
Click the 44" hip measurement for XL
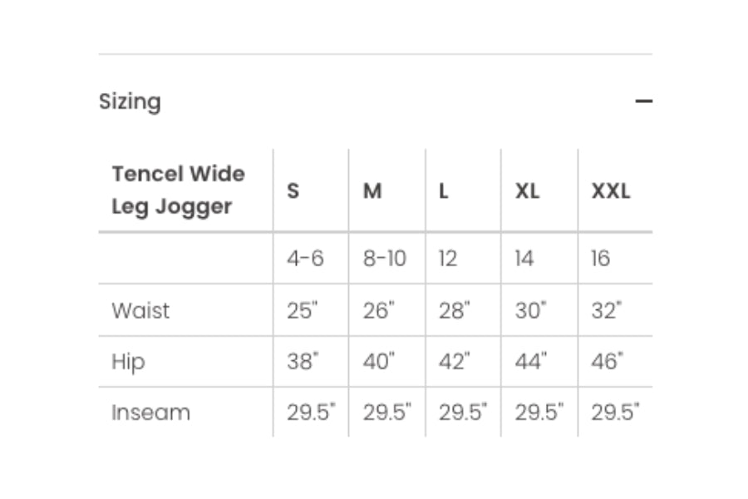[531, 362]
